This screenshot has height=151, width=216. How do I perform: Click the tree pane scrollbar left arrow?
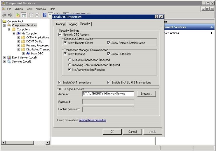click(x=4, y=143)
